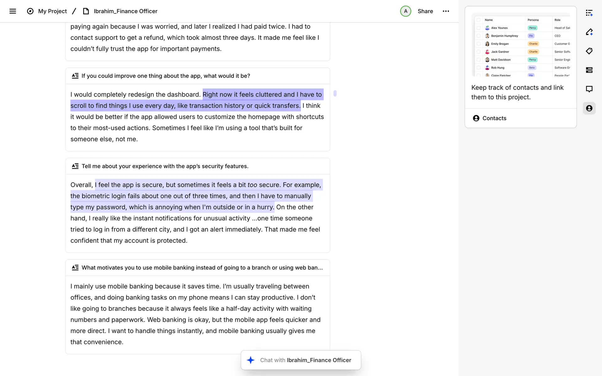The image size is (602, 376).
Task: Click the highlight marker beside dashboard answer
Action: click(x=335, y=93)
